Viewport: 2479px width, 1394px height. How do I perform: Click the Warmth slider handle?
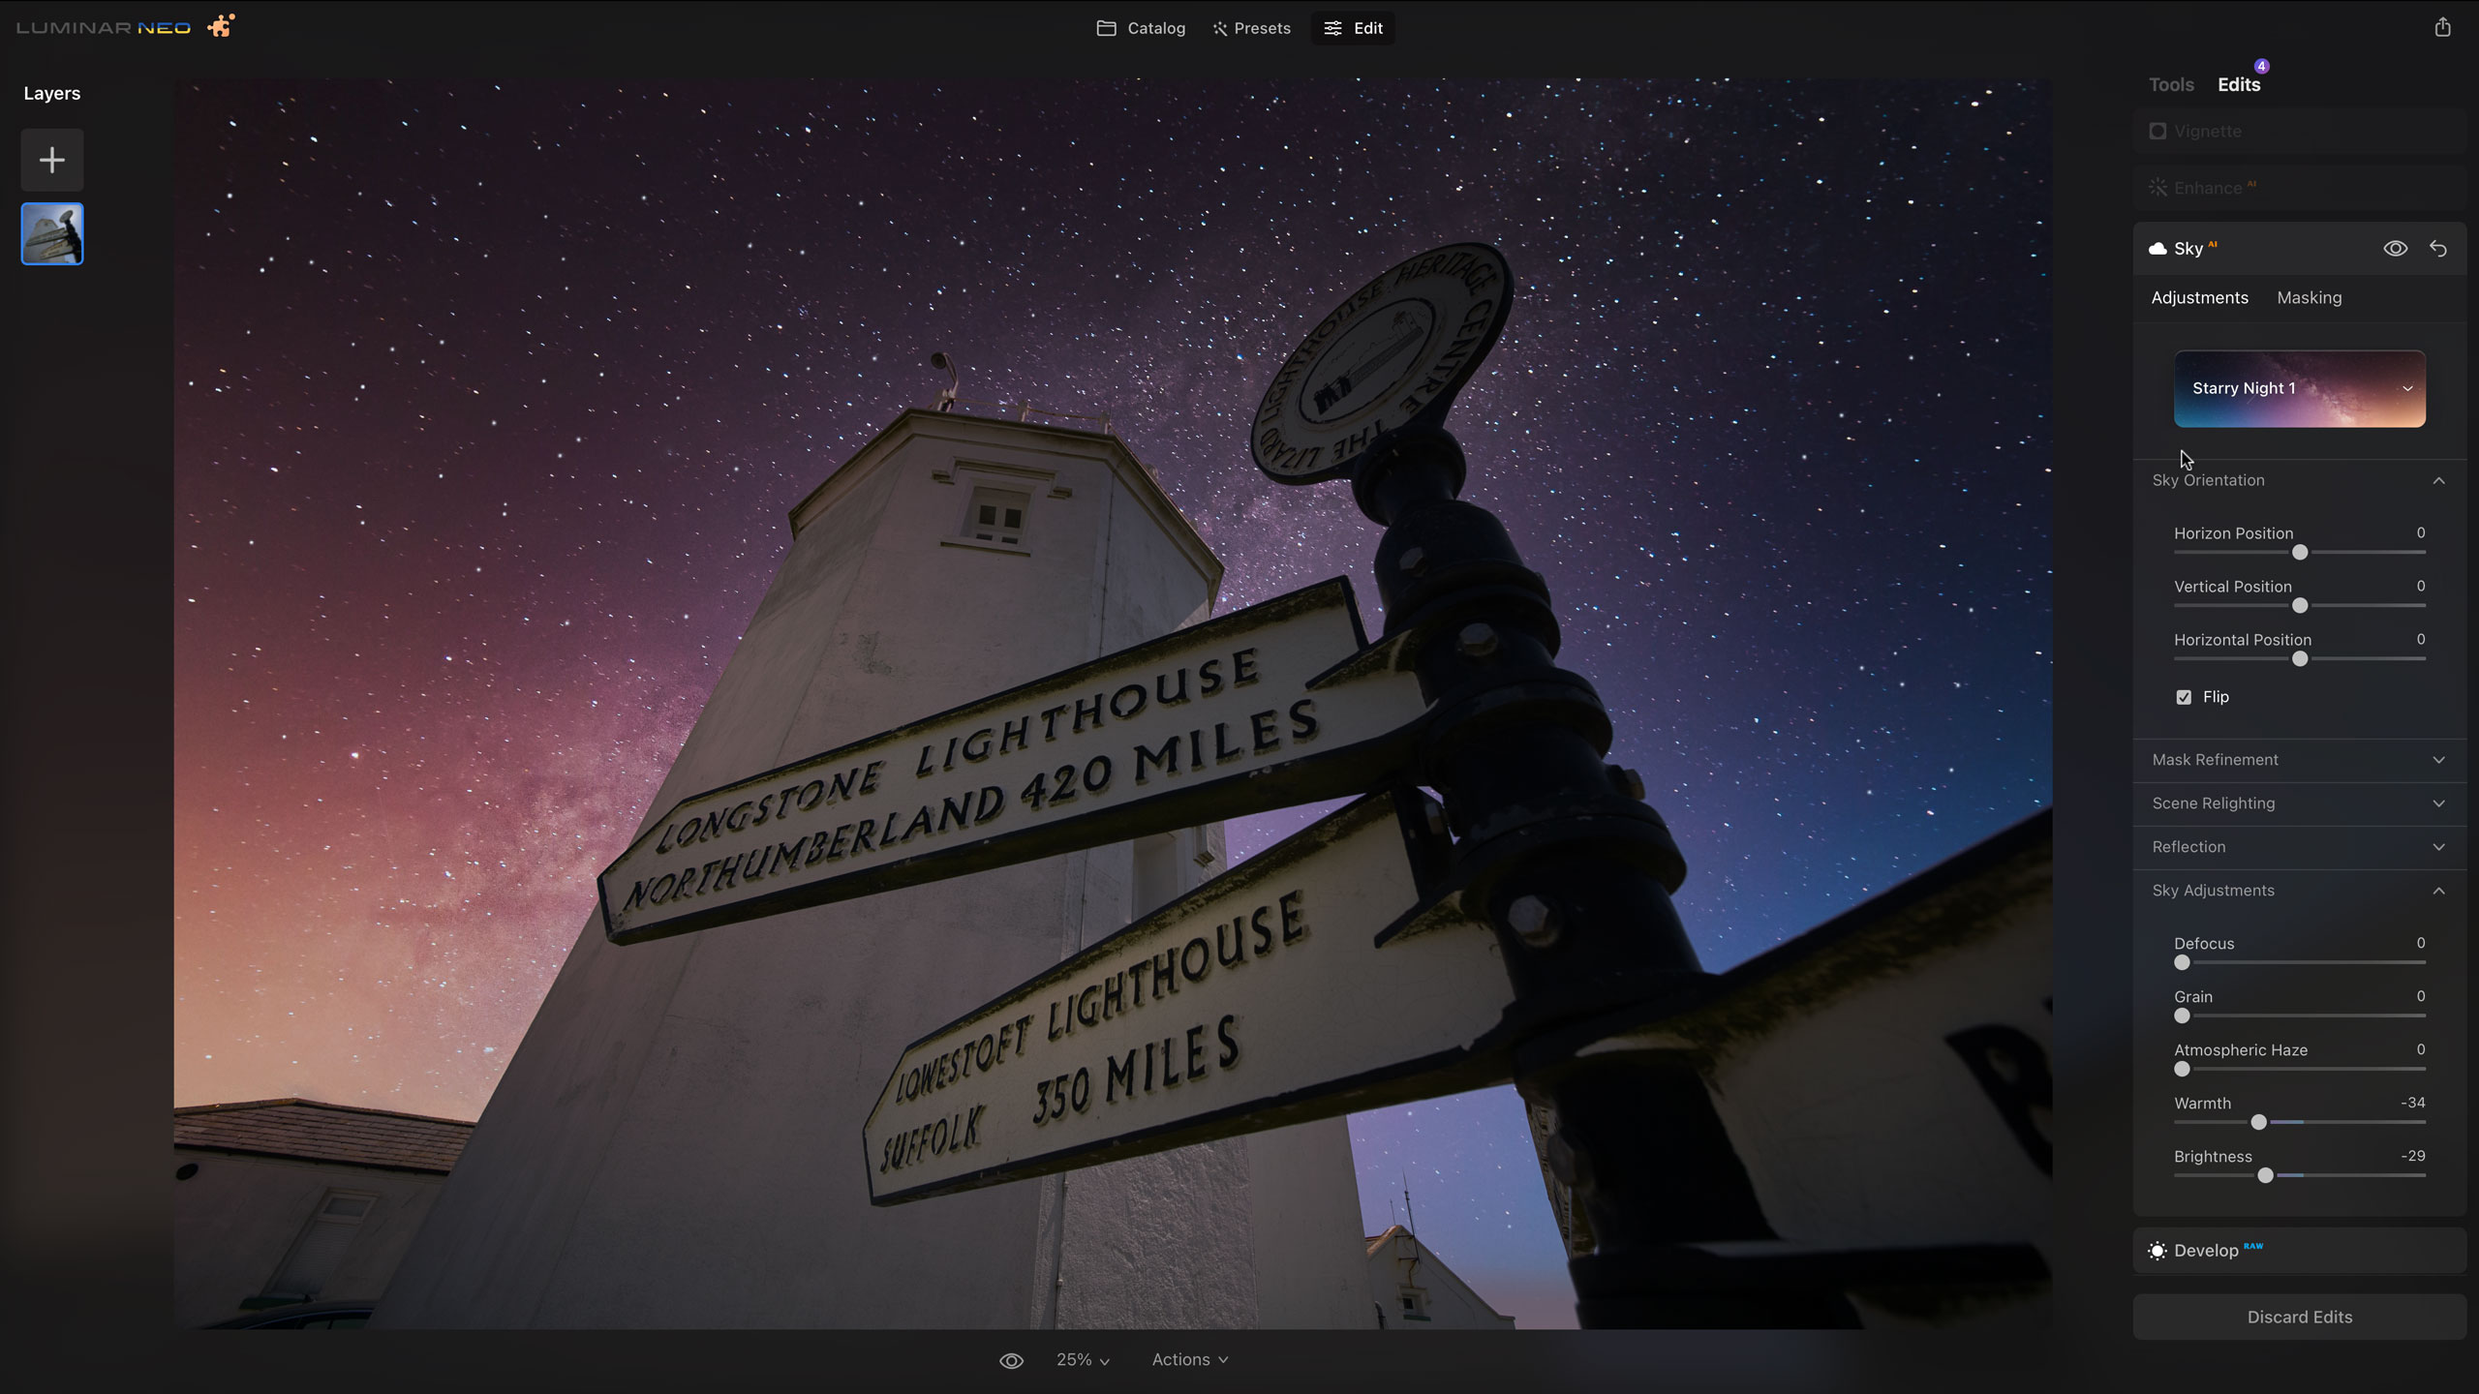pos(2259,1122)
